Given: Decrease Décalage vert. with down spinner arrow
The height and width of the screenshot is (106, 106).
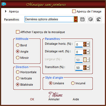Looking at the screenshot, I should 85,53.
